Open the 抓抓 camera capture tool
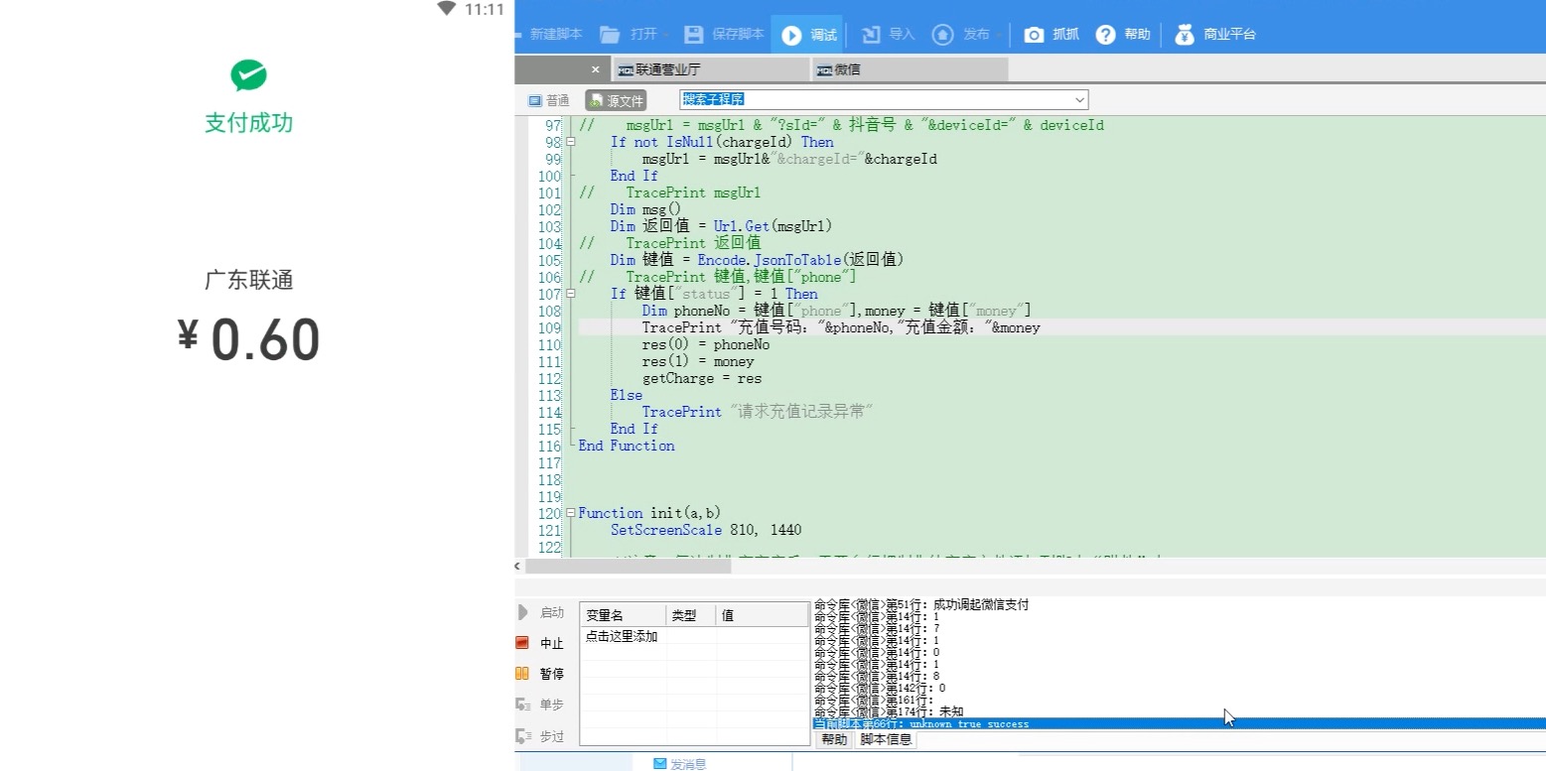 (1034, 35)
